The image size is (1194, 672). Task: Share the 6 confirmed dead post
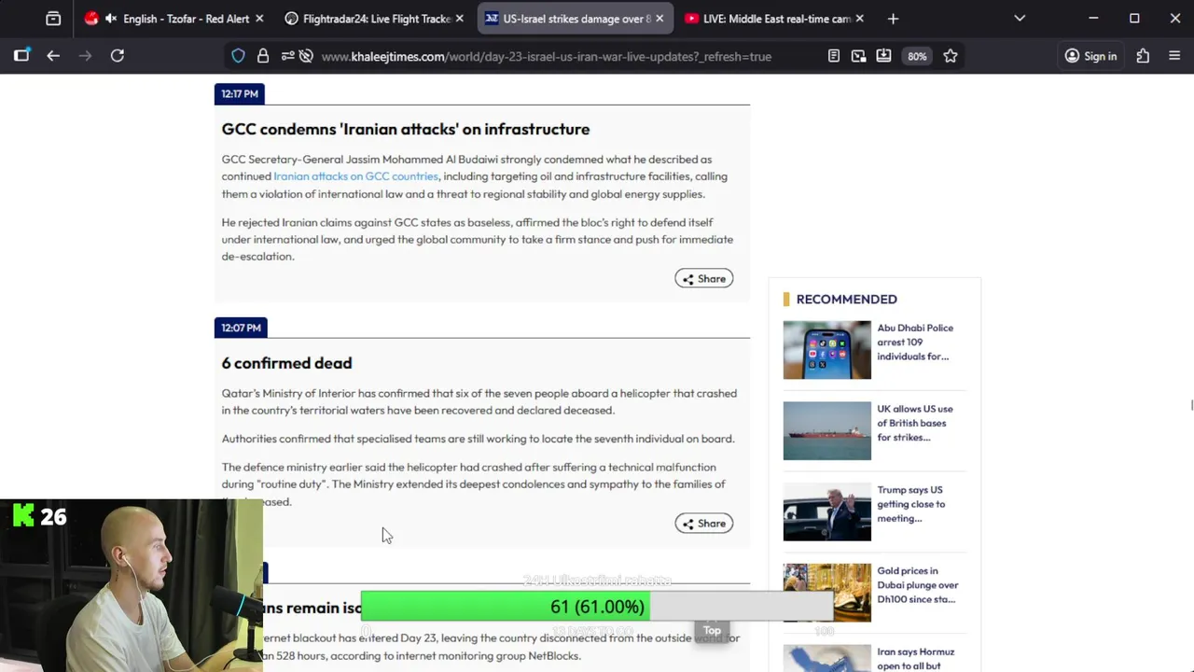point(704,524)
